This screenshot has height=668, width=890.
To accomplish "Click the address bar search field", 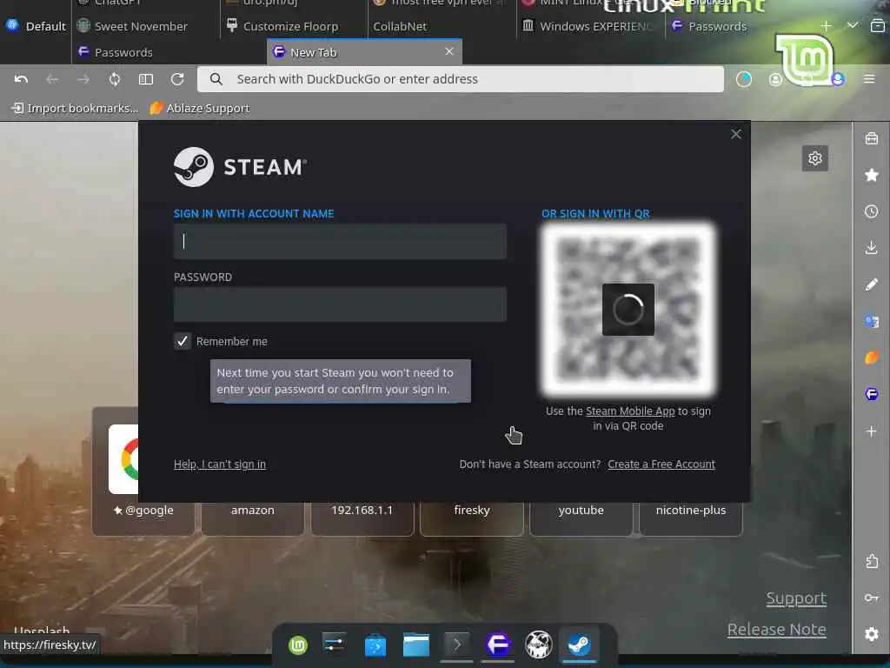I will coord(461,79).
